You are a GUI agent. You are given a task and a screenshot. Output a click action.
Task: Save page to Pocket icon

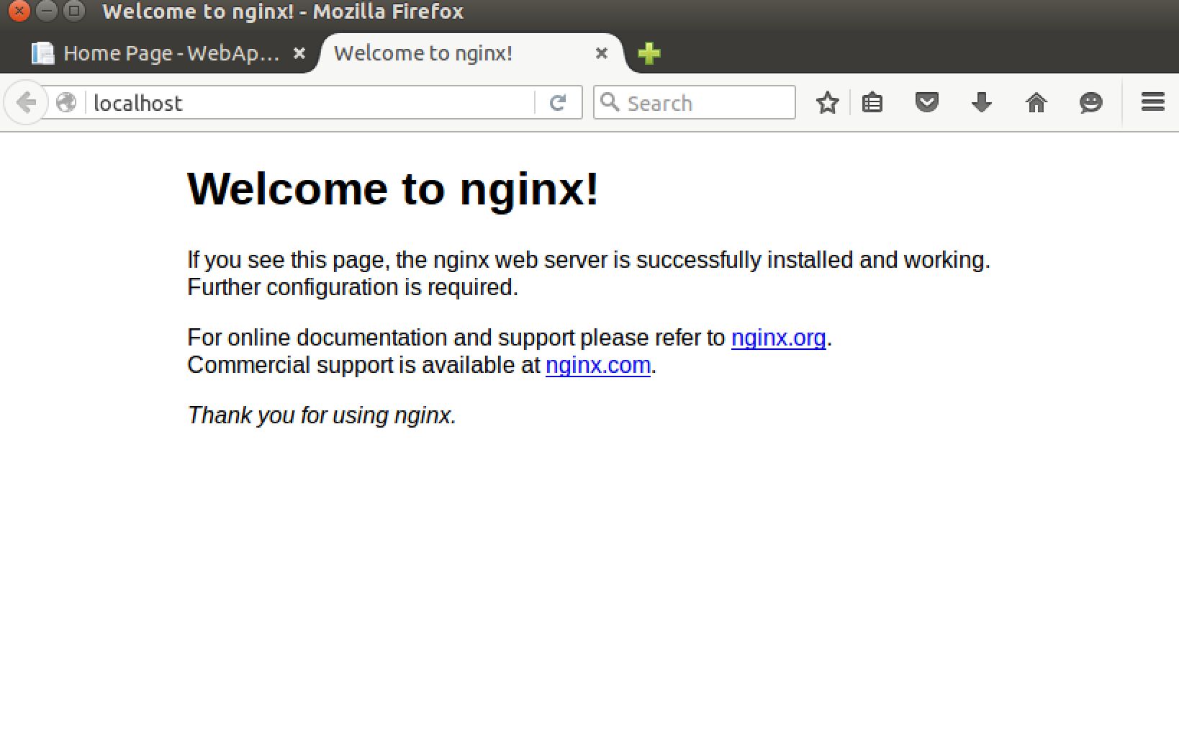pos(927,102)
